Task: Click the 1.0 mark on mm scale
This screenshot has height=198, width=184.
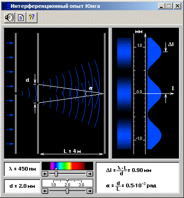Action: [x=140, y=46]
